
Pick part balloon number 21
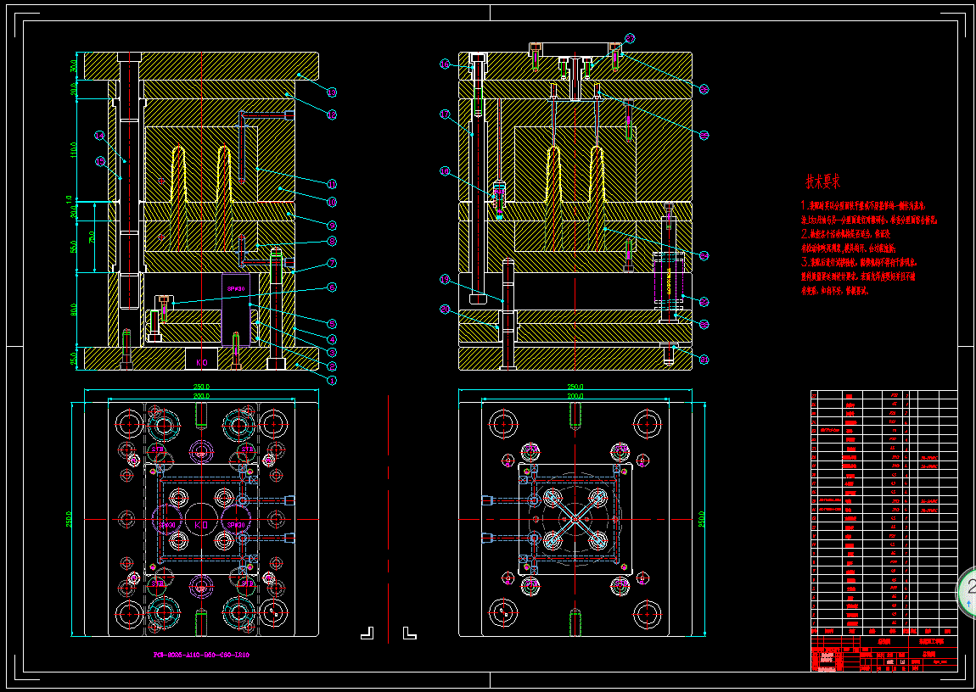point(704,359)
